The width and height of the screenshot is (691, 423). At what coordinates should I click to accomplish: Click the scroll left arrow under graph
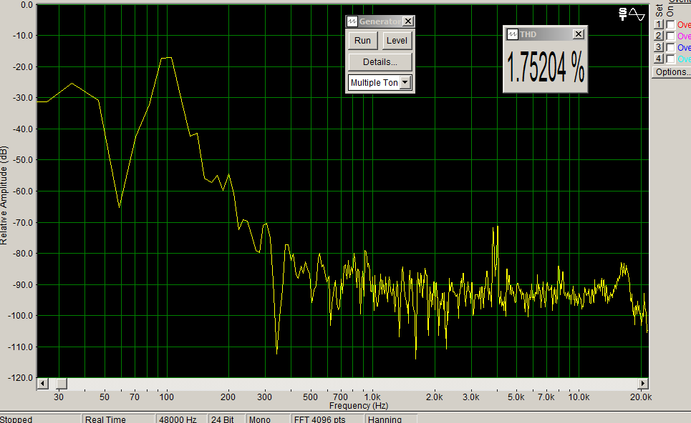click(43, 384)
